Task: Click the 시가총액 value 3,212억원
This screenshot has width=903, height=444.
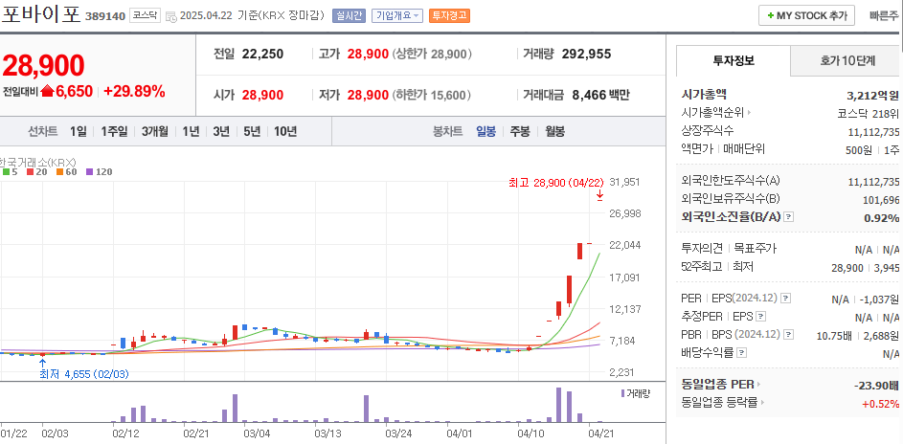Action: tap(872, 95)
